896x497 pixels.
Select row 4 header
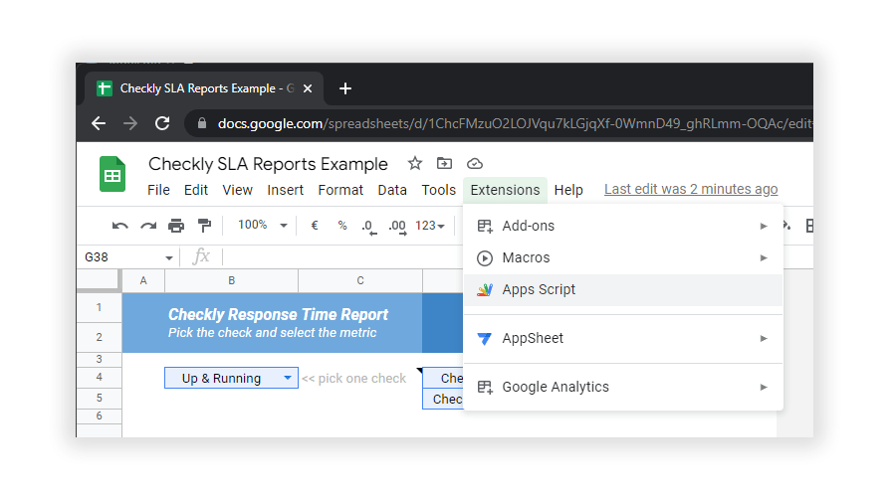[99, 377]
